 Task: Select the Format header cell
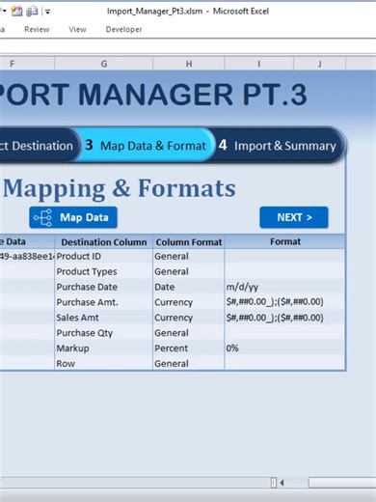[x=285, y=242]
